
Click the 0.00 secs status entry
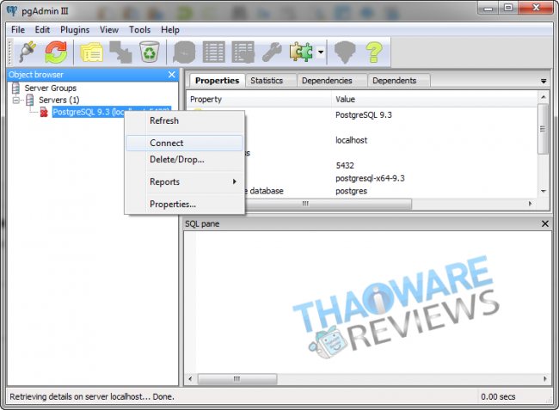[x=498, y=396]
